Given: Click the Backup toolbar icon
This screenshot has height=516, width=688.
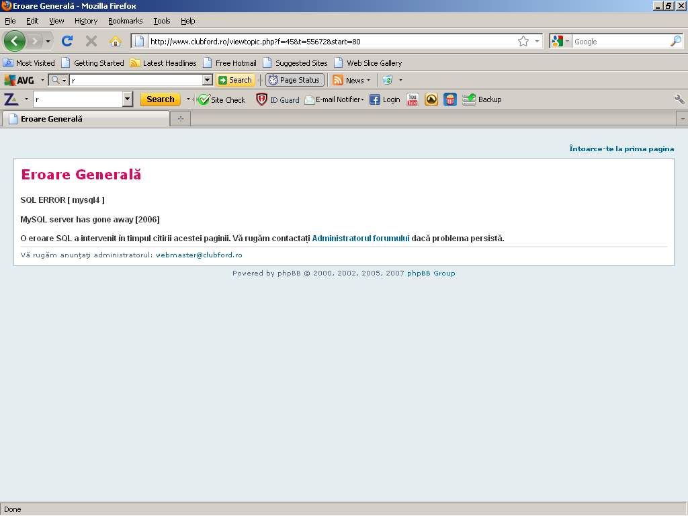Looking at the screenshot, I should [469, 99].
